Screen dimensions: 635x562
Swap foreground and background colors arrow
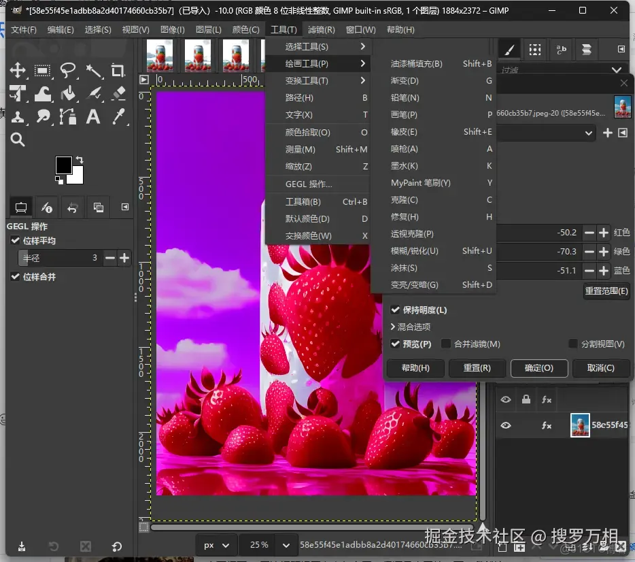click(81, 161)
